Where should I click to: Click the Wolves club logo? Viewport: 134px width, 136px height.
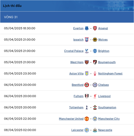[x=95, y=40]
